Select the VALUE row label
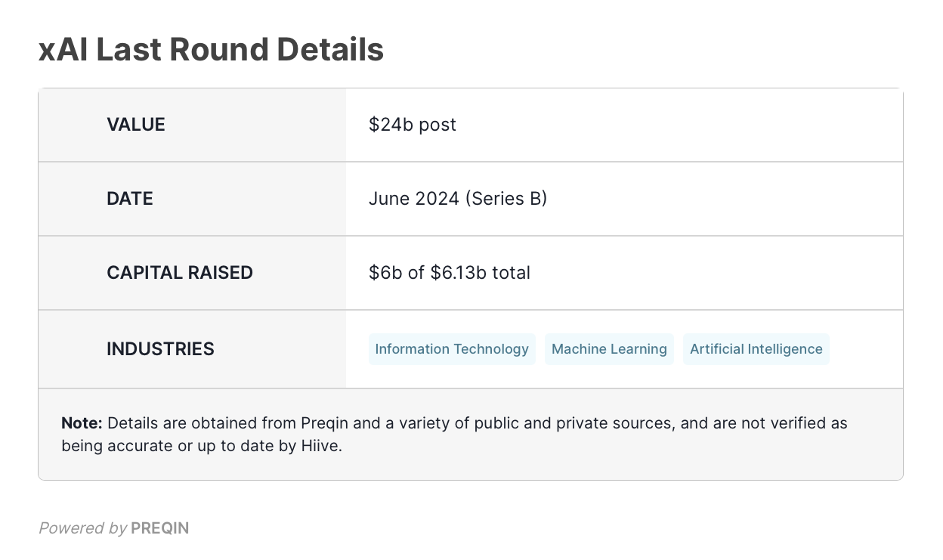The width and height of the screenshot is (943, 560). 136,125
